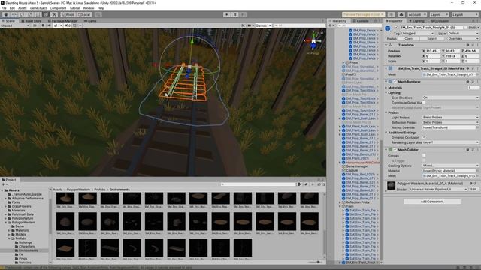Click the prefab Select button

tap(432, 39)
